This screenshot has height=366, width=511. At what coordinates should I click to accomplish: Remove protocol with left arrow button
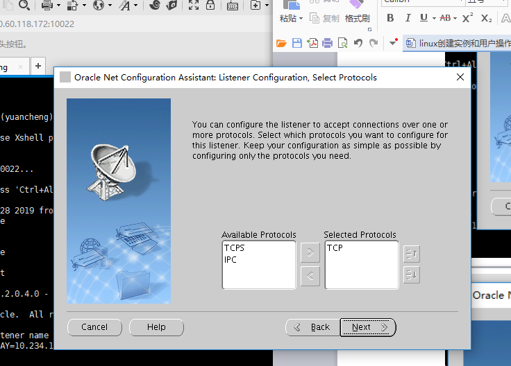click(x=310, y=276)
